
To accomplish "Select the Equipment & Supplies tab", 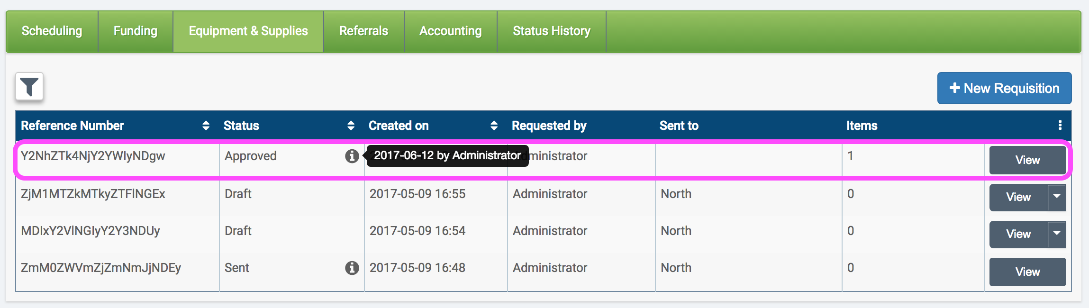I will [x=248, y=31].
